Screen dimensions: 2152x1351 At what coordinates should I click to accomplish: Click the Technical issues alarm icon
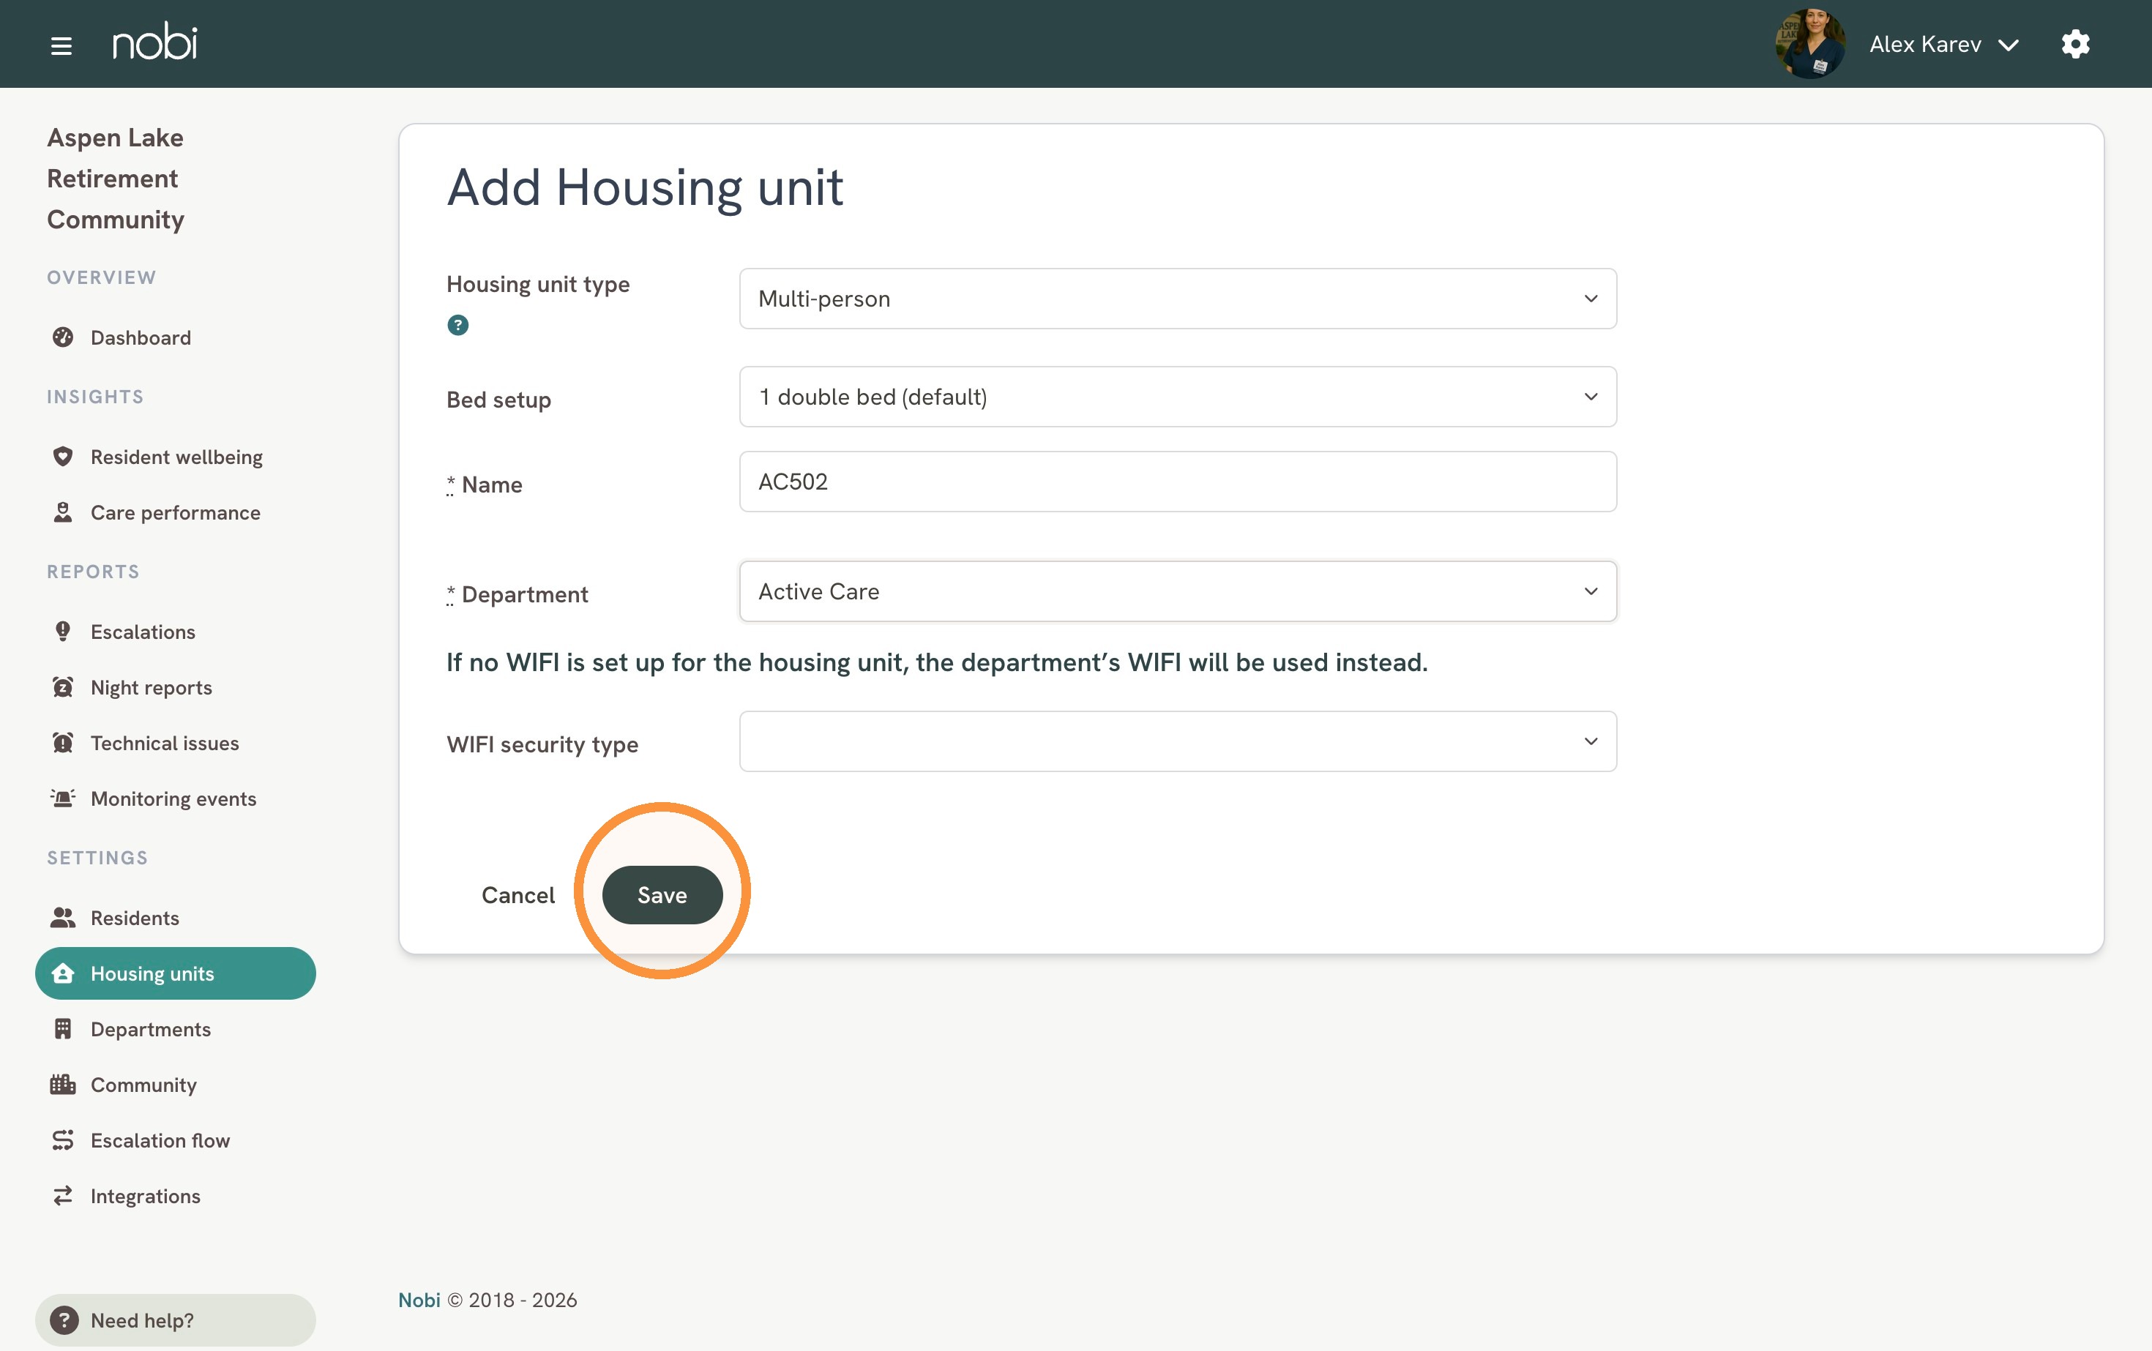tap(62, 744)
